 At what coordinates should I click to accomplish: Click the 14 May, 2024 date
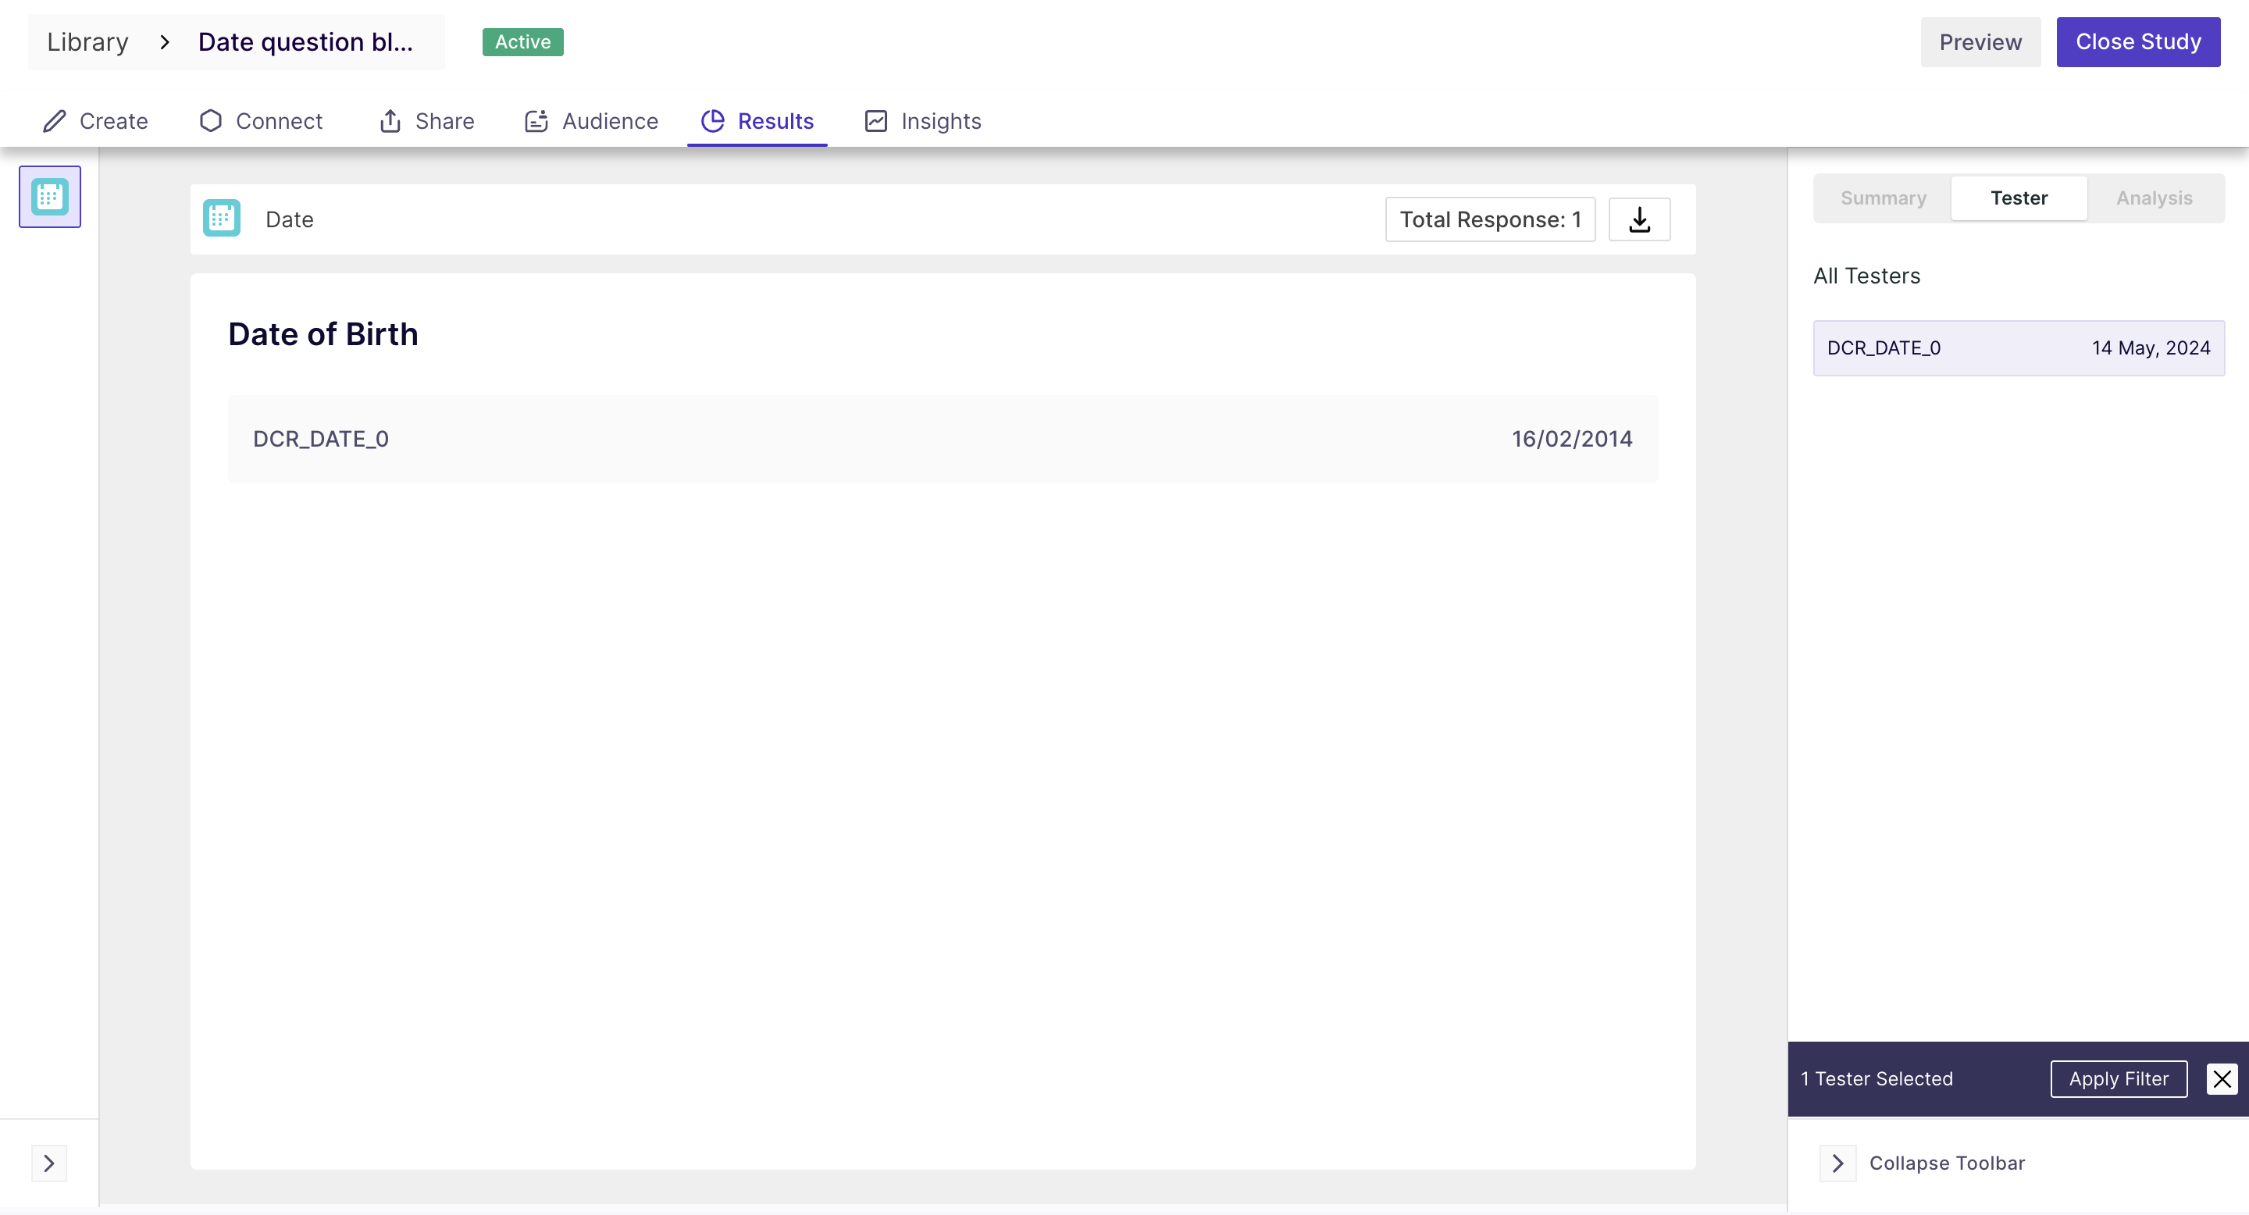2151,348
